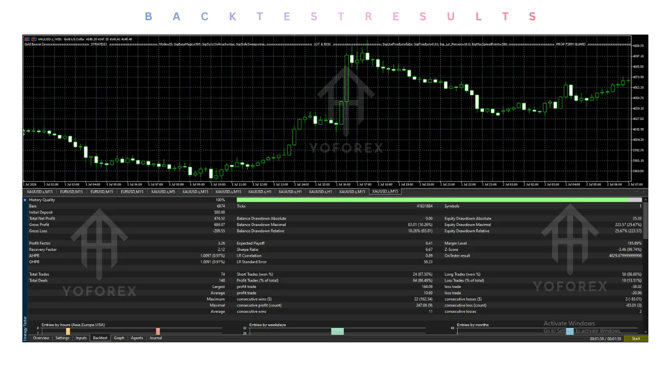
Task: Click Long Trades value 50 (86.00%)
Action: point(632,274)
